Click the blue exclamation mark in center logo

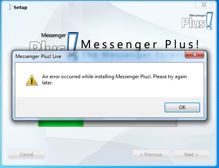coord(73,42)
